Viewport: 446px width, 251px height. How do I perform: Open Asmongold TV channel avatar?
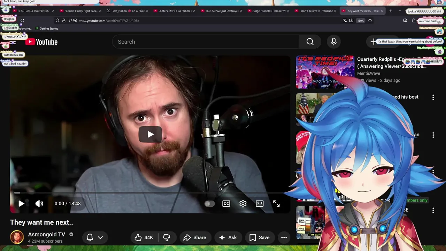17,237
